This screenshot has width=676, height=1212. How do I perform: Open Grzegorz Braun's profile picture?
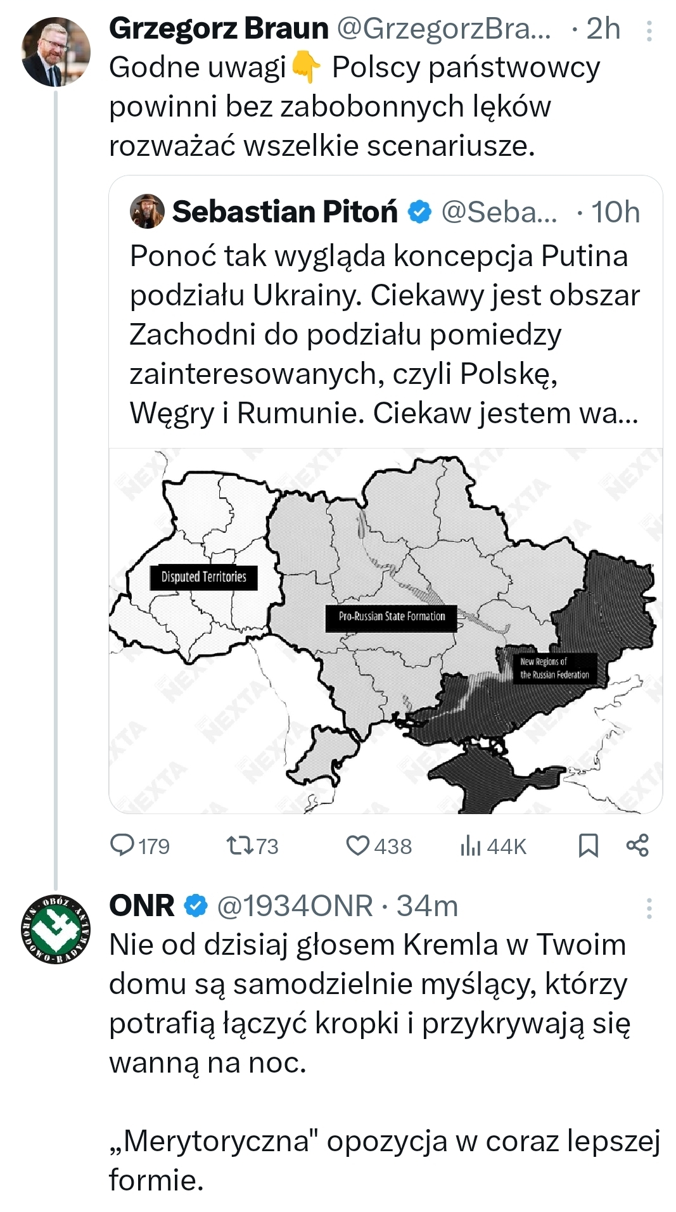tap(56, 52)
